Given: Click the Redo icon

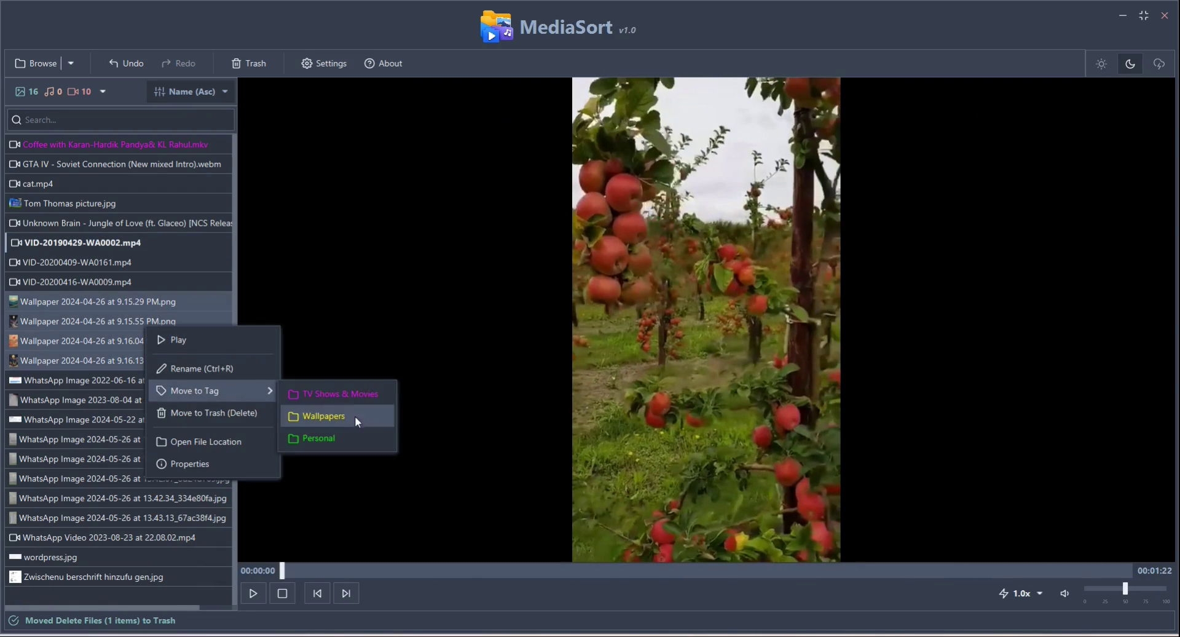Looking at the screenshot, I should (167, 63).
